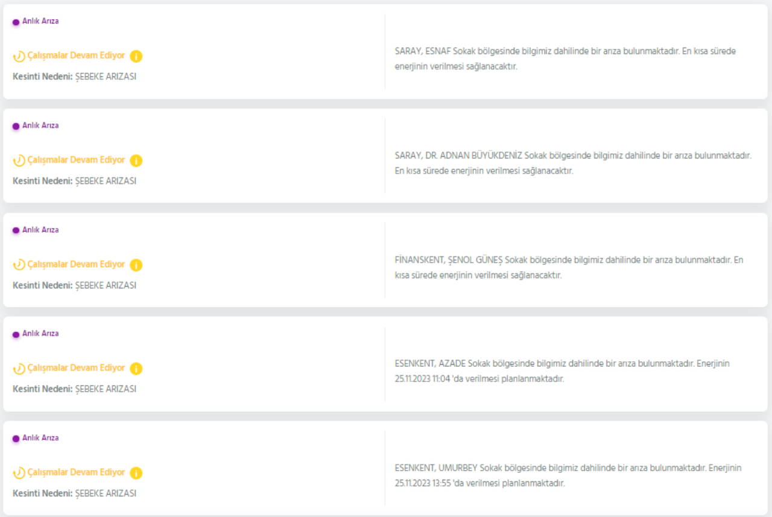Open the info icon on the ŞENOL GÜNEŞ card
Image resolution: width=772 pixels, height=517 pixels.
click(x=136, y=265)
